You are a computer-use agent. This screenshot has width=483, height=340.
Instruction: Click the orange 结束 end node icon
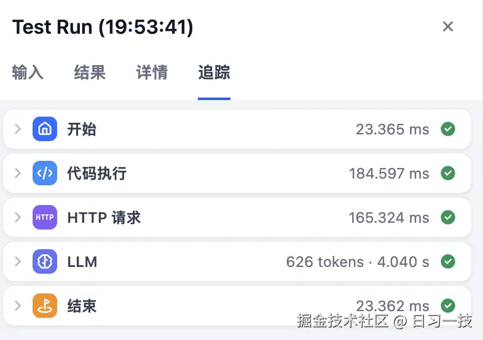45,306
